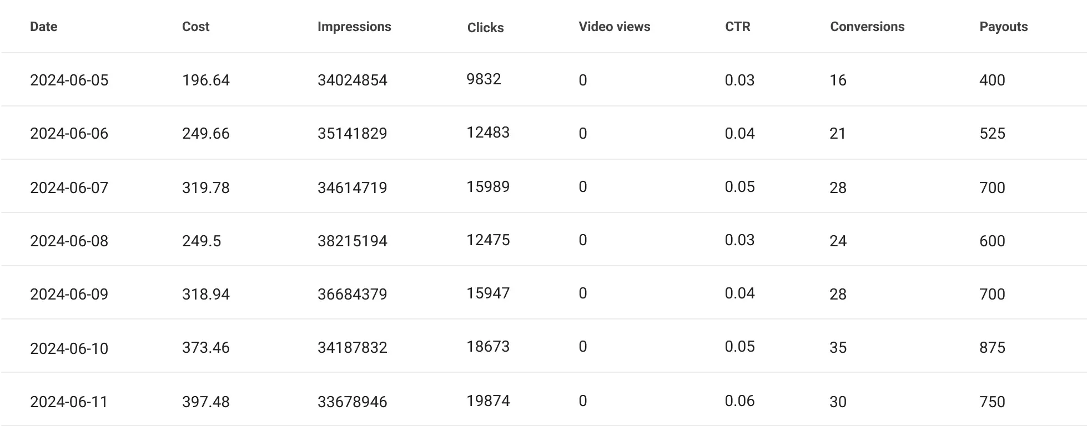Sort by the Cost column header

[195, 27]
